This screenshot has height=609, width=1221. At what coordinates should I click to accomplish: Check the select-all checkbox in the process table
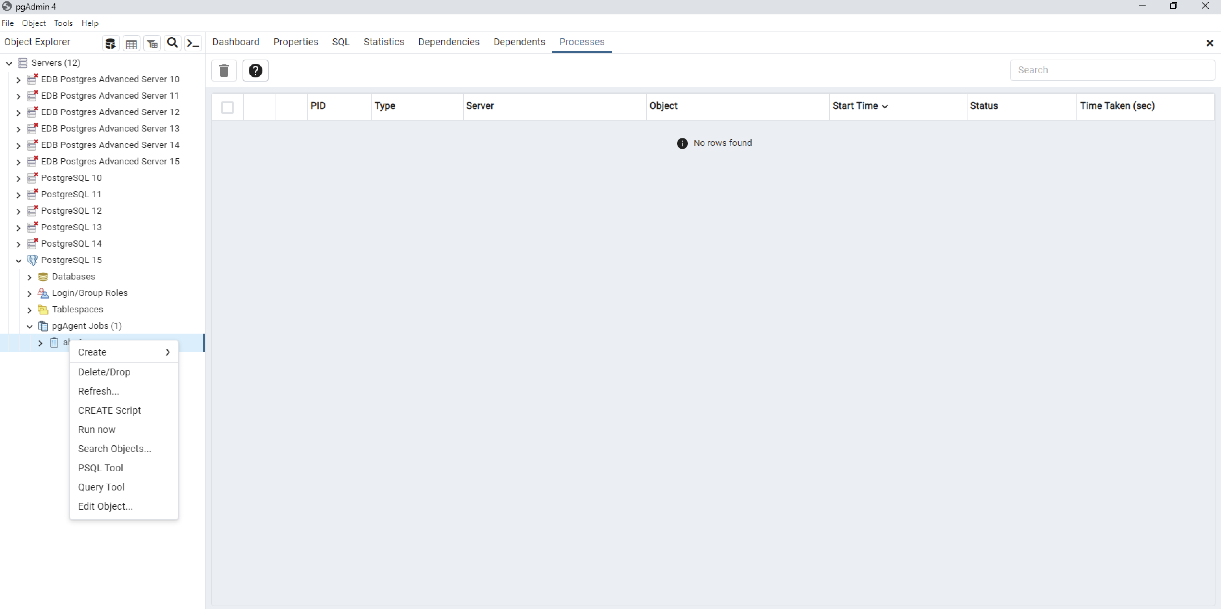[227, 107]
